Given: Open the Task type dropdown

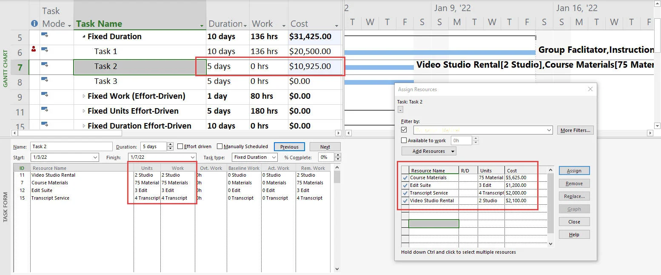Looking at the screenshot, I should click(274, 158).
